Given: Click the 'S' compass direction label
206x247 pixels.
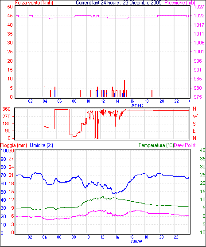Looking at the screenshot, I should point(194,124).
